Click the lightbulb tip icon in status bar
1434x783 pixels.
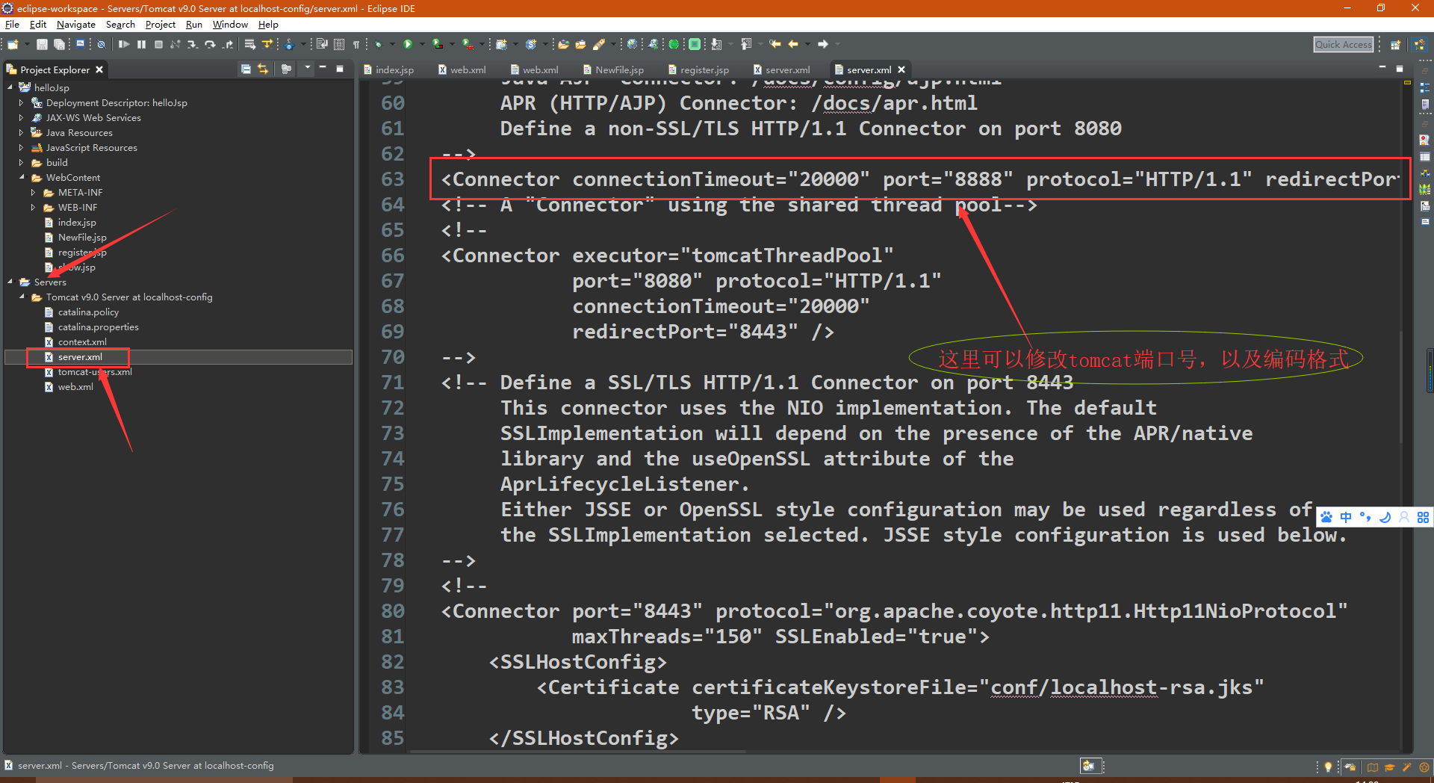pyautogui.click(x=1328, y=767)
